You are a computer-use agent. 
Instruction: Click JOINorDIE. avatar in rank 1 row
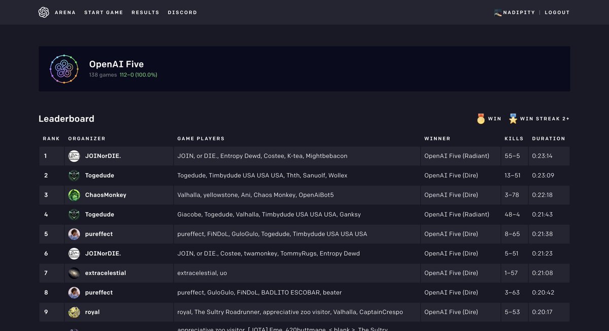(x=74, y=156)
